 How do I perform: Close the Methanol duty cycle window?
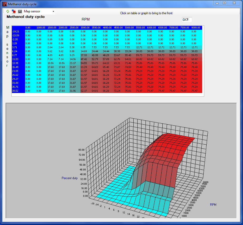click(234, 3)
